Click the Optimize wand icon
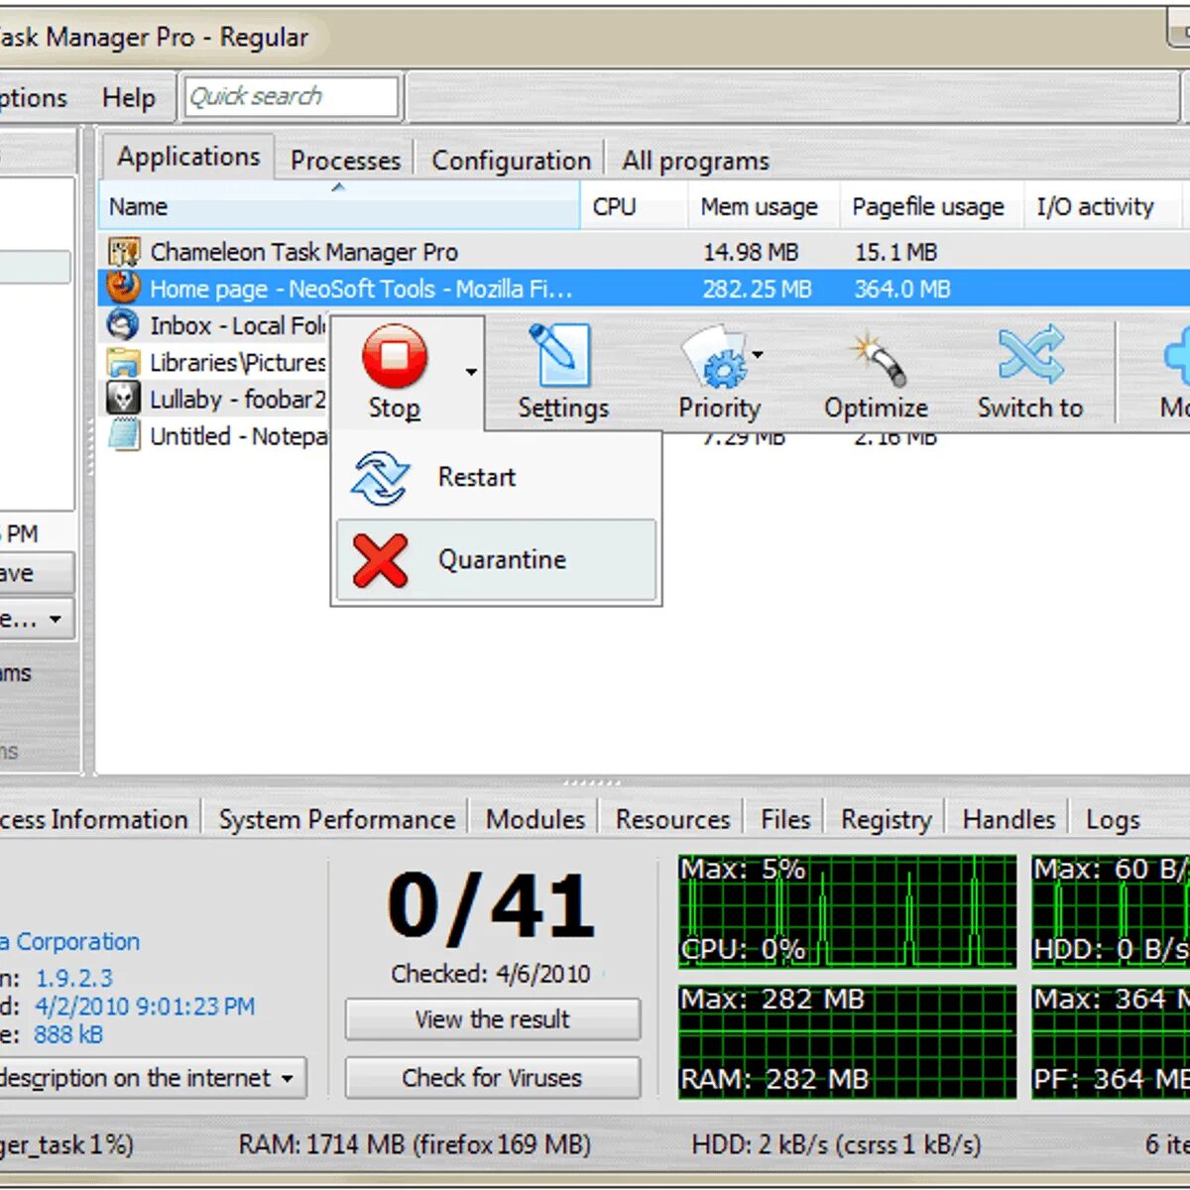This screenshot has height=1190, width=1190. 877,358
